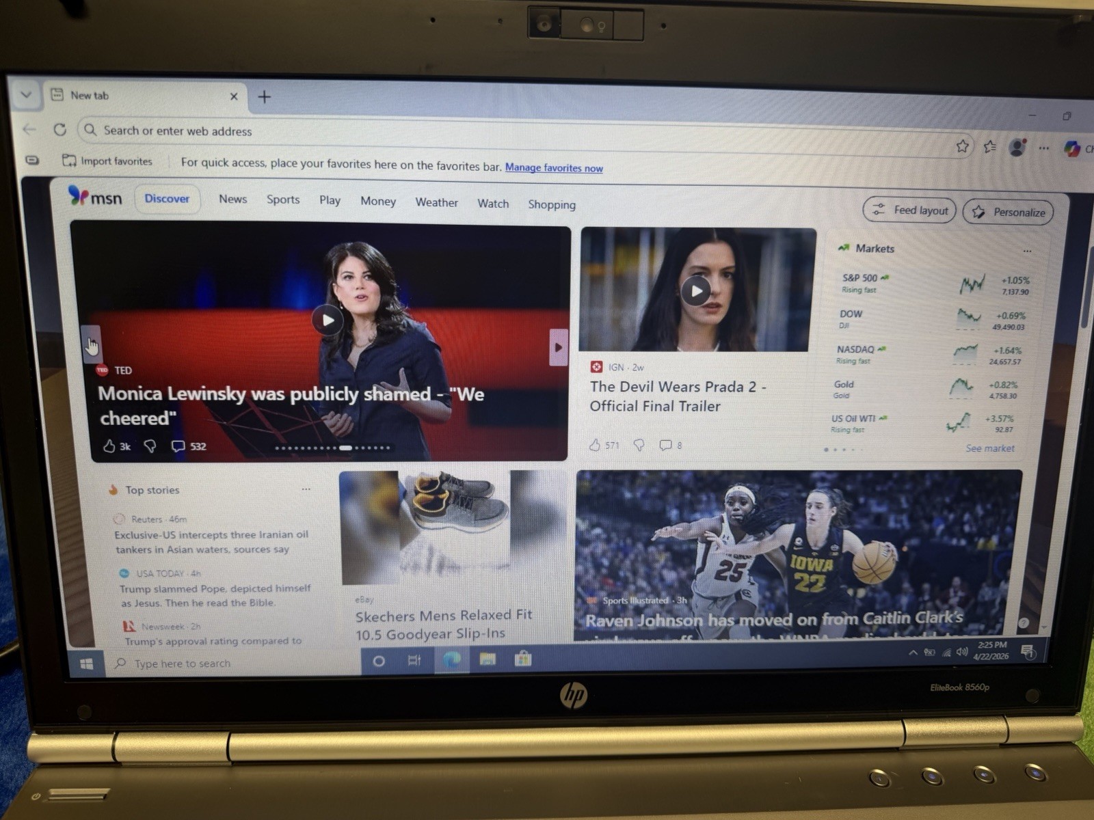
Task: Open USA TODAY Trump slammed Pope story
Action: (215, 595)
